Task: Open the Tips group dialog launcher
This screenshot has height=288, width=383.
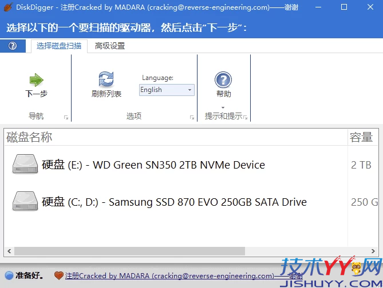Action: pos(245,118)
